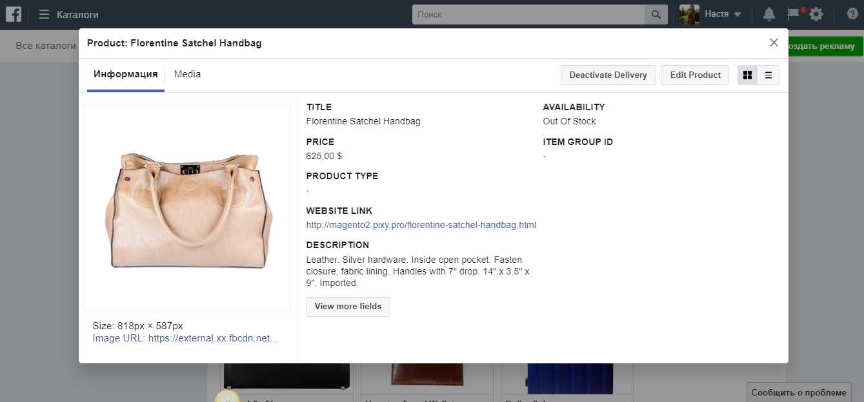Open the hamburger menu beside Каталоги
The image size is (864, 402).
(x=44, y=14)
